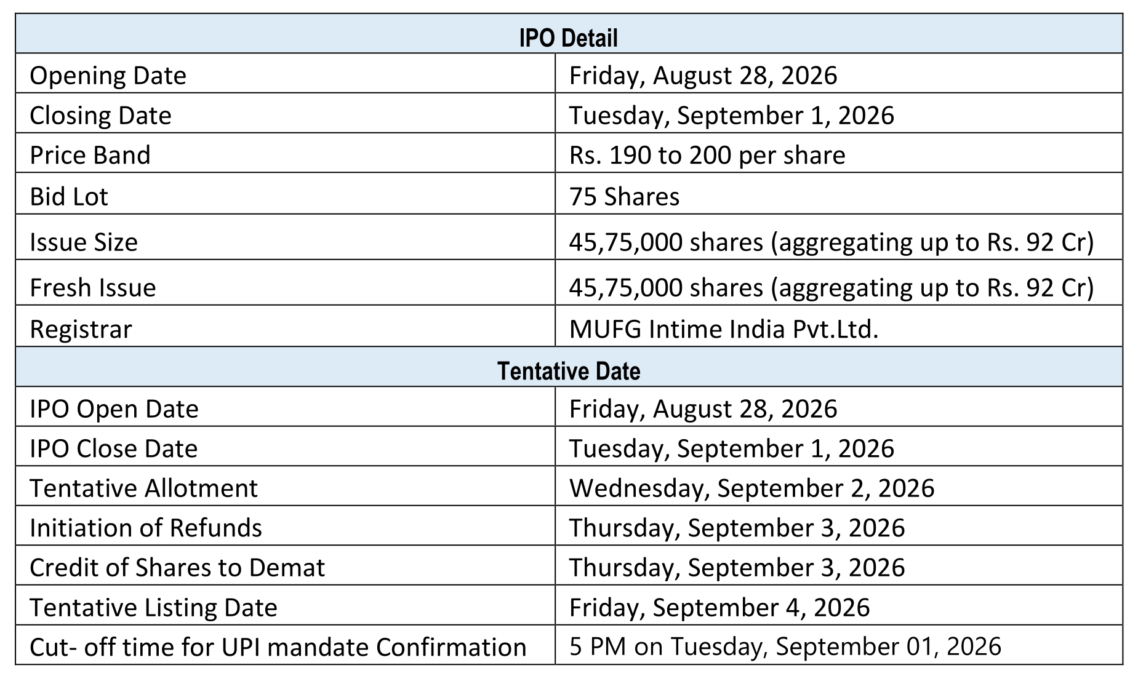Select the Issue Size share count value

pos(831,242)
